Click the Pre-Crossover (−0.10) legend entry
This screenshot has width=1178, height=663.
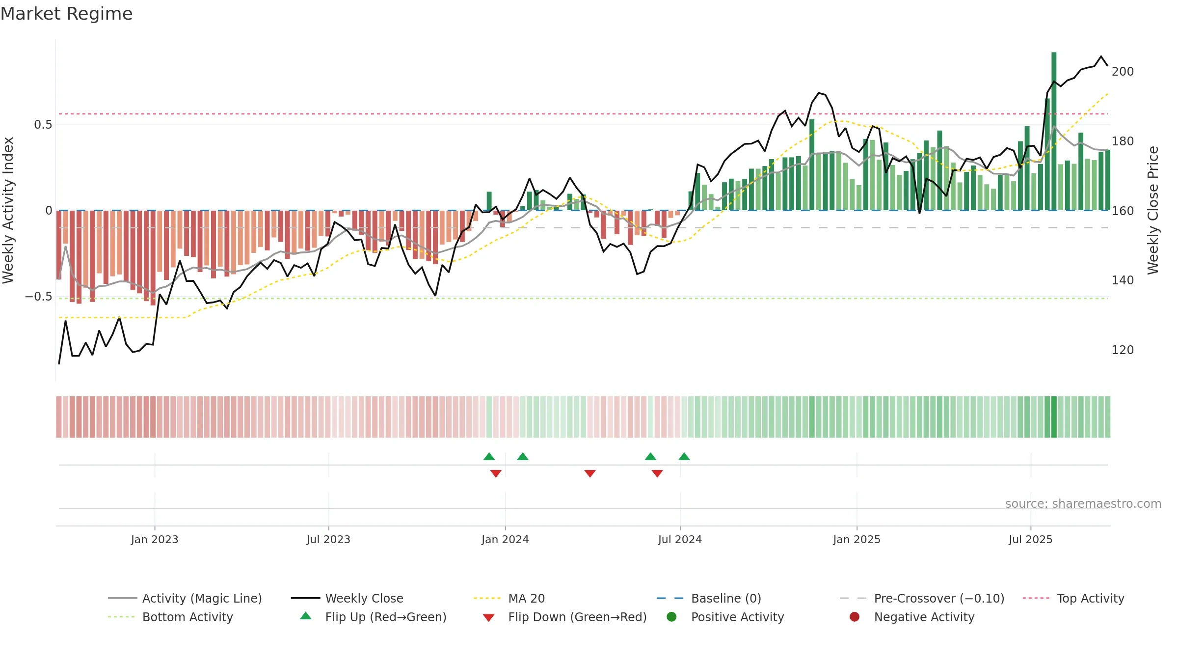pyautogui.click(x=922, y=598)
